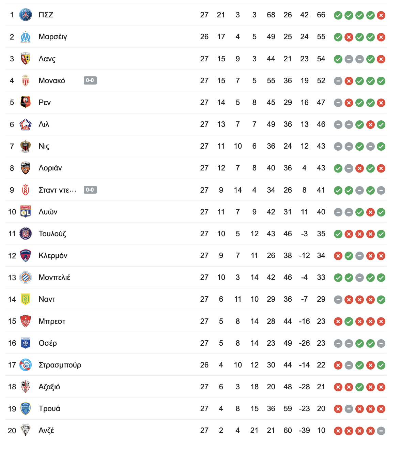Click the green win icon in Μπρεστ row

[349, 321]
